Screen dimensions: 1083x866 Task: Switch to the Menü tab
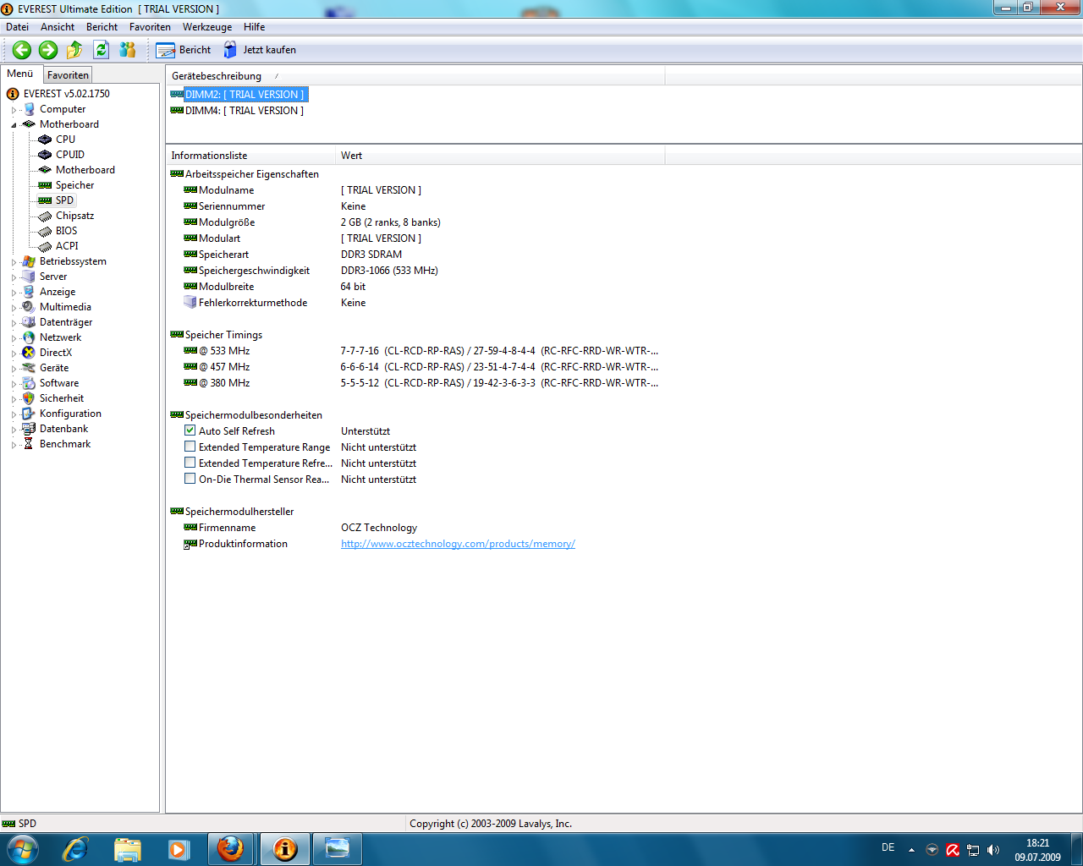tap(20, 74)
